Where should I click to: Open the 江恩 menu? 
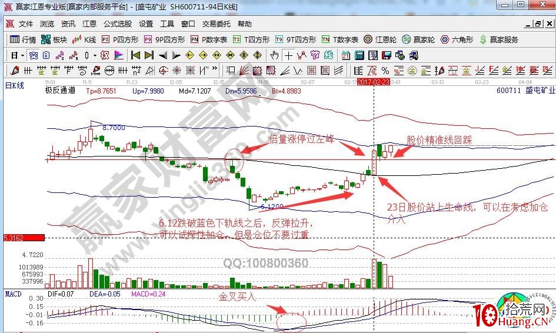point(89,24)
